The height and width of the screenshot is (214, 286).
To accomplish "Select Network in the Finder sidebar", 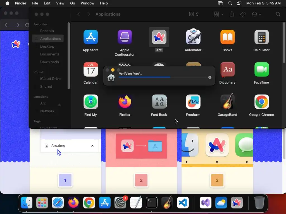I will tap(48, 111).
